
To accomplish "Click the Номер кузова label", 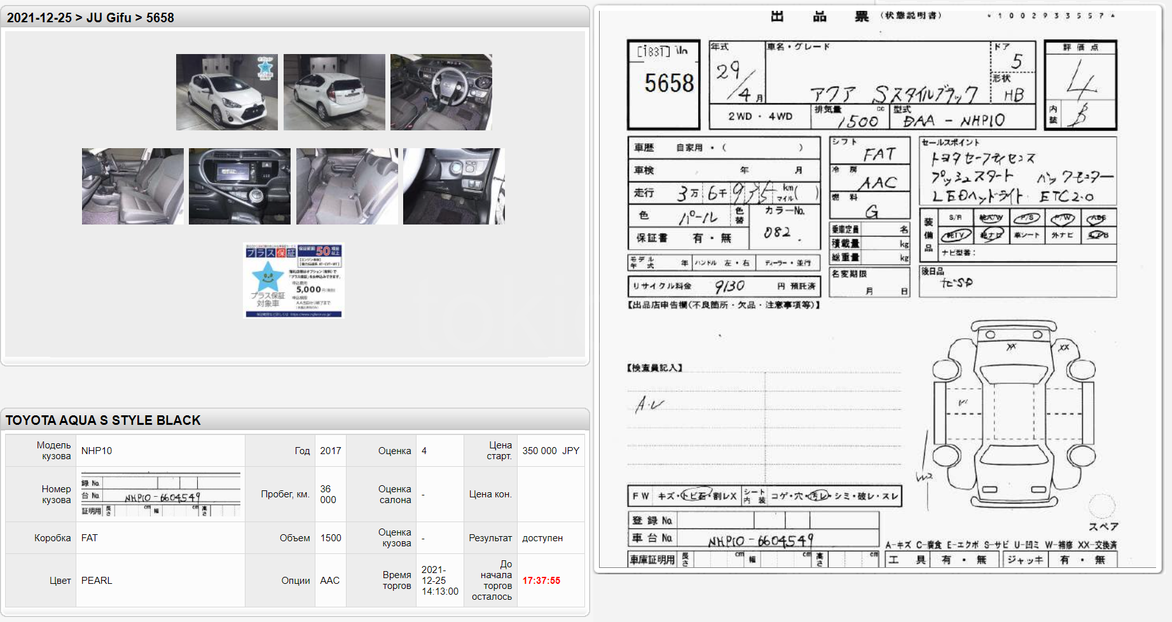I will click(x=56, y=494).
